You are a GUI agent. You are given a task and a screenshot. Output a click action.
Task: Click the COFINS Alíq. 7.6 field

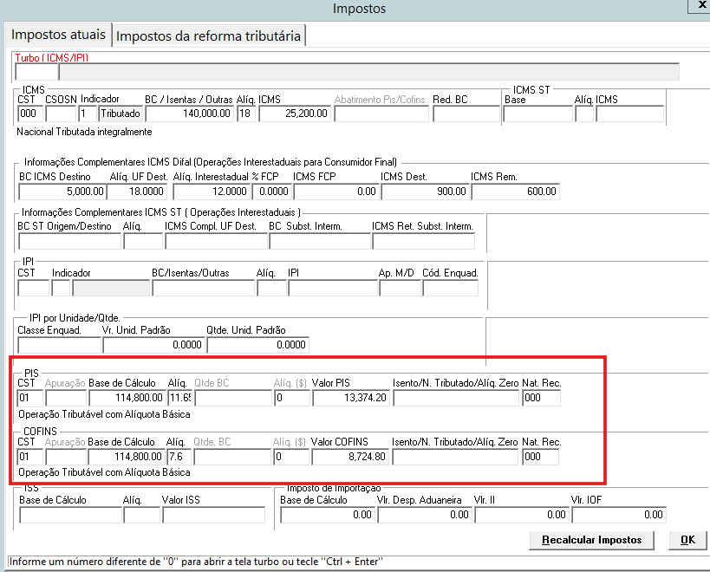[x=179, y=457]
